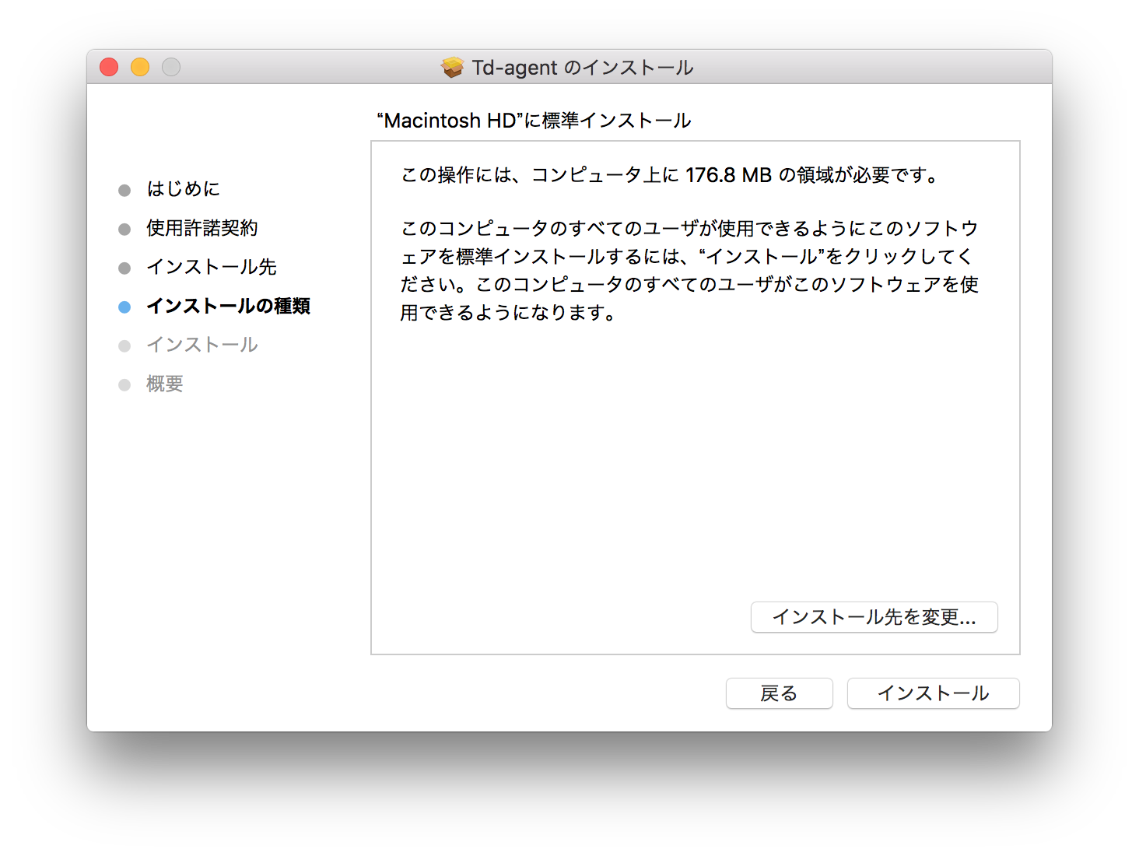Select the 使用許諾契約 step in the sidebar
This screenshot has width=1139, height=856.
coord(202,228)
